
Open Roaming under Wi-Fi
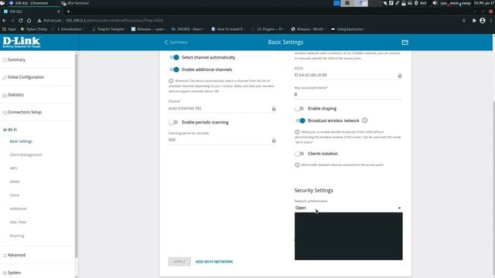(x=17, y=236)
